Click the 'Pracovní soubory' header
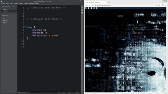Image resolution: width=168 pixels, height=94 pixels. click(6, 7)
